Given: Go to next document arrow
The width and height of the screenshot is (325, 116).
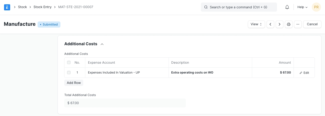Looking at the screenshot, I should click(280, 24).
